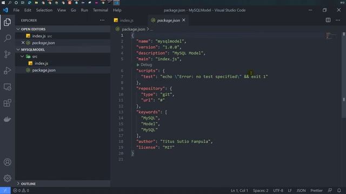Open the Docker view
346x194 pixels.
point(7,119)
